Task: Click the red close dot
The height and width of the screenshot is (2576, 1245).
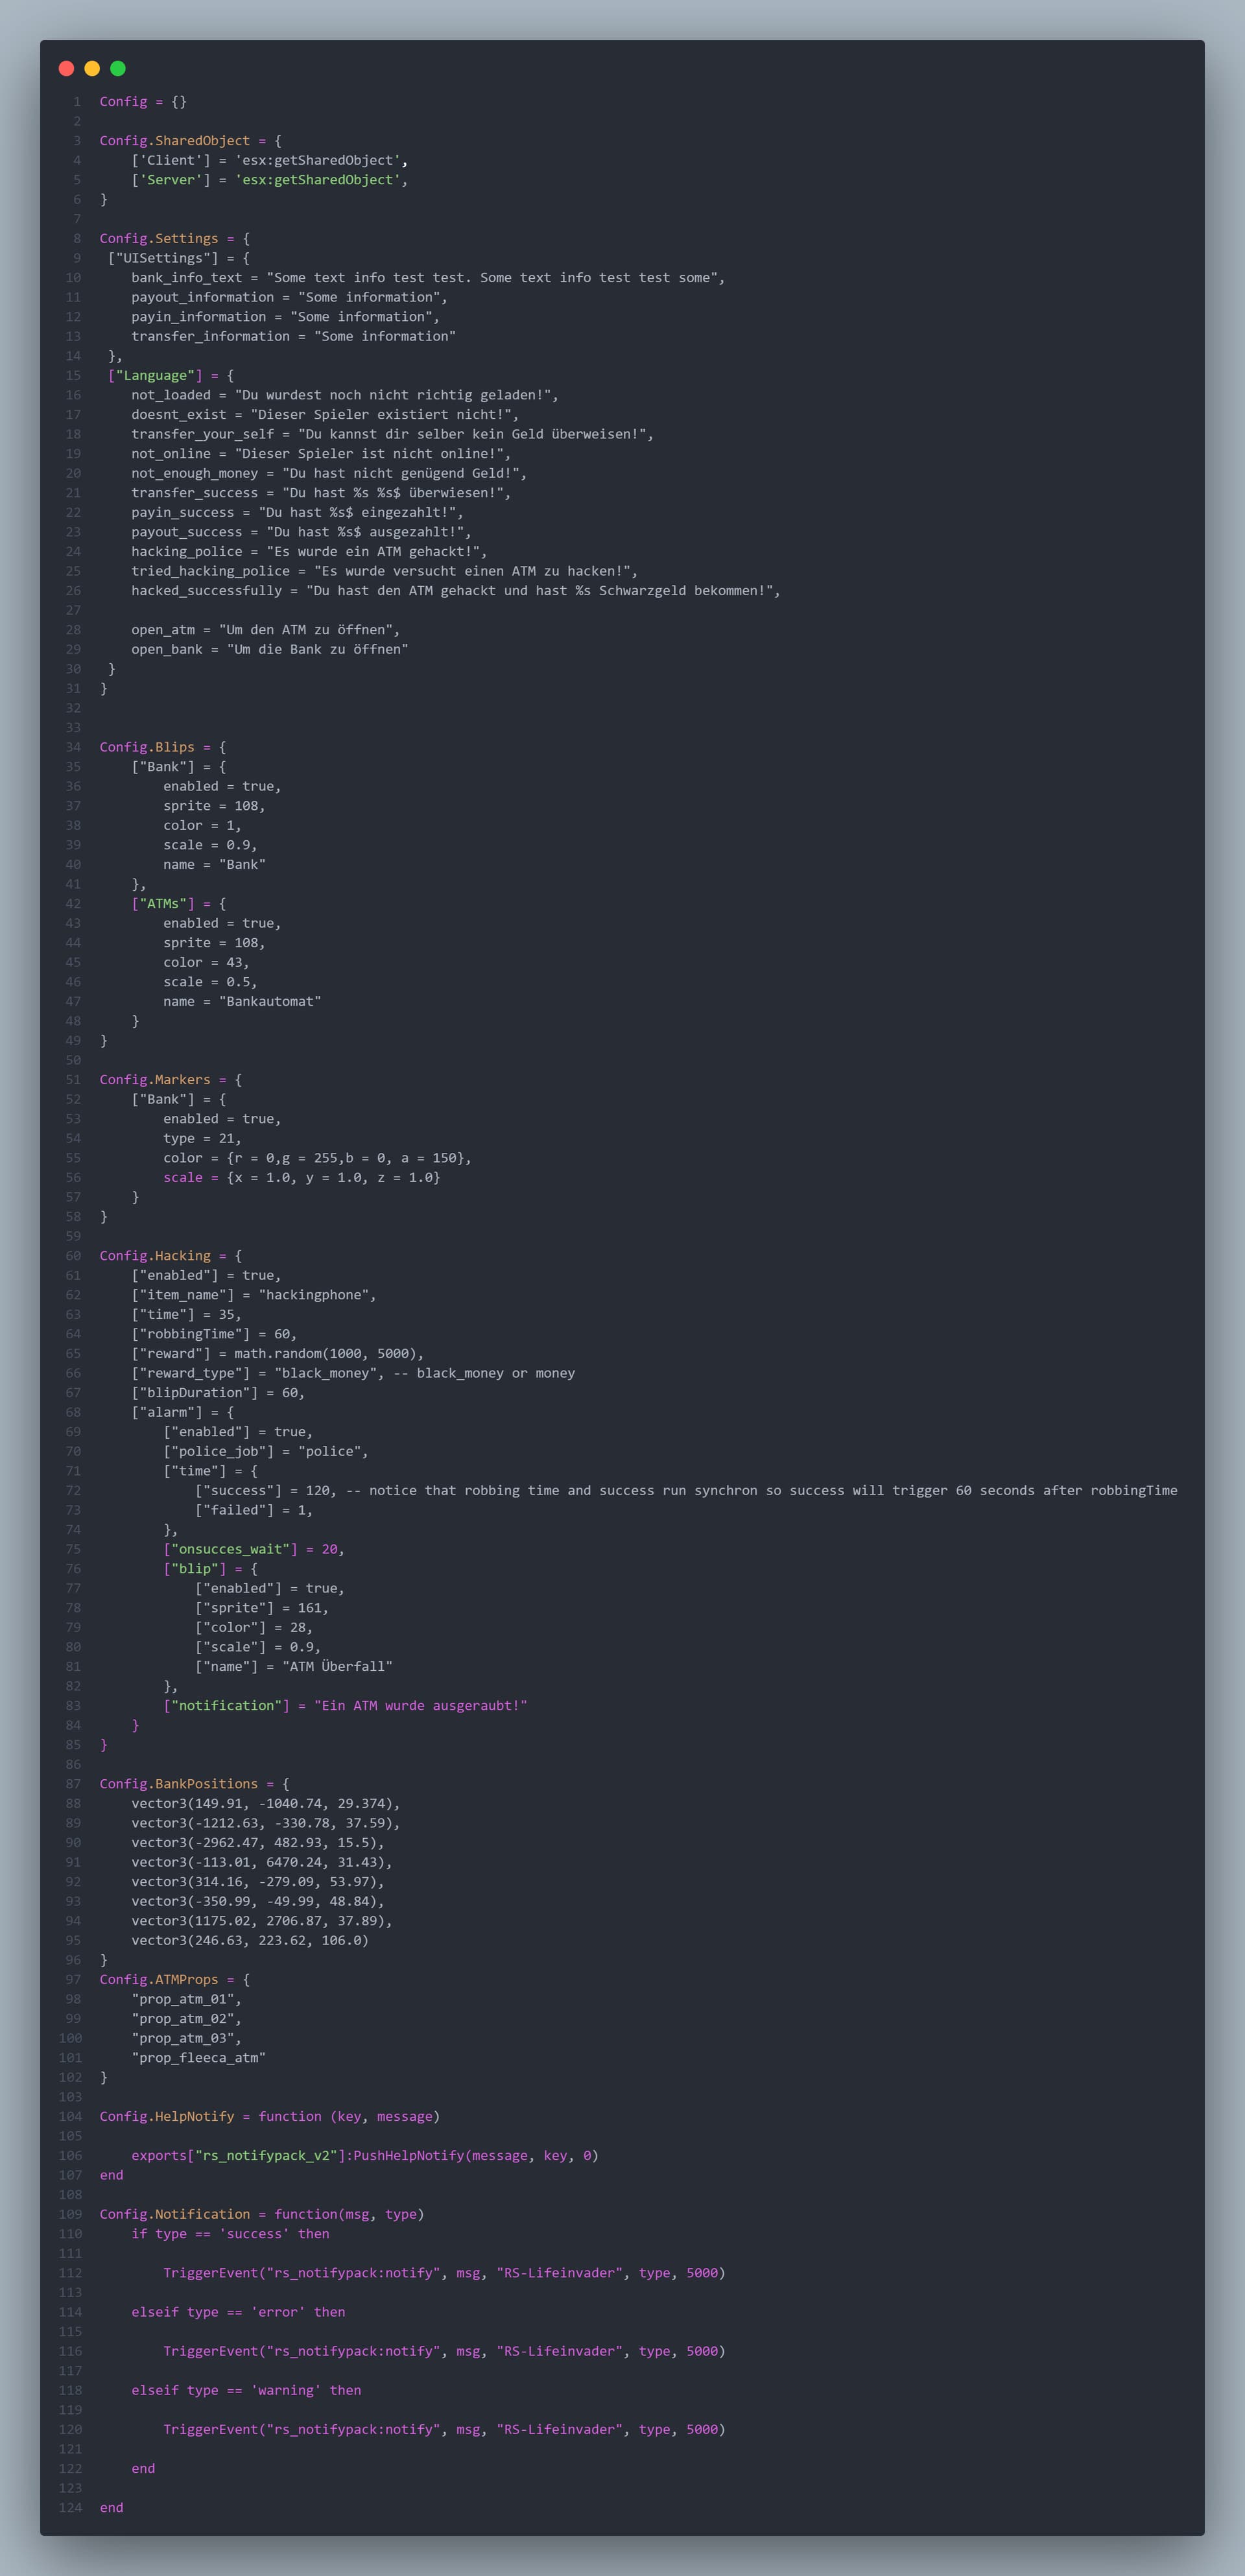Action: point(67,68)
